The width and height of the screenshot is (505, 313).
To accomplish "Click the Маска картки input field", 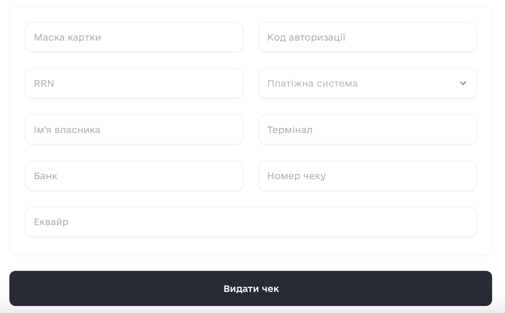I will click(x=134, y=37).
